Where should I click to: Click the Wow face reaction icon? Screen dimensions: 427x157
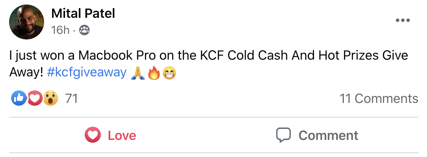(x=51, y=99)
